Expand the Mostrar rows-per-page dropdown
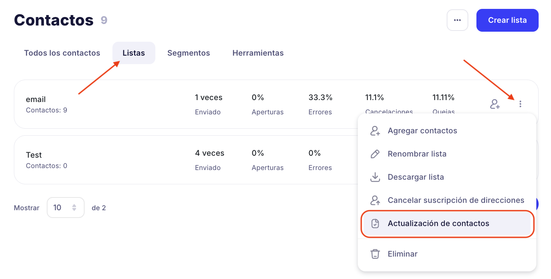The height and width of the screenshot is (279, 551). (x=65, y=208)
